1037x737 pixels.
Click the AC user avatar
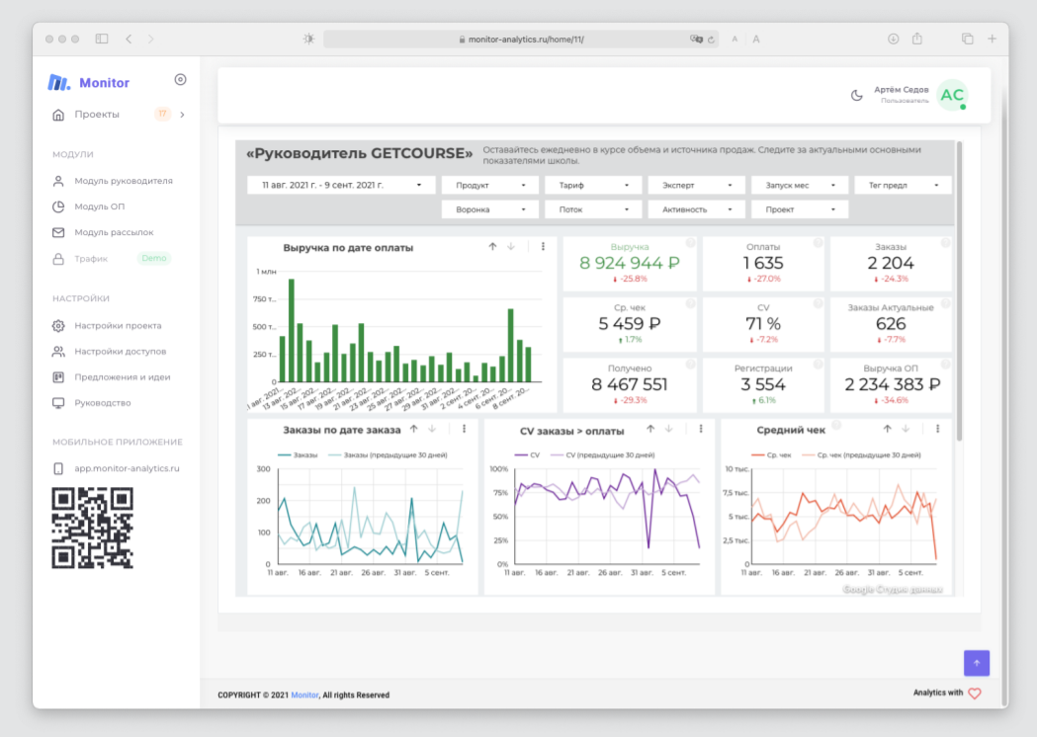click(x=952, y=95)
